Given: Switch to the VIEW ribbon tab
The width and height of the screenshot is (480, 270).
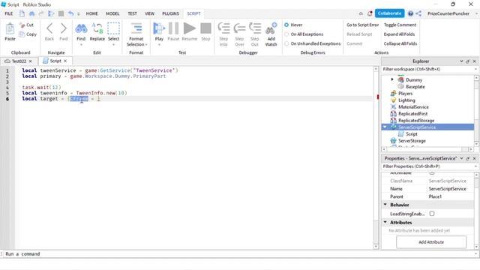Looking at the screenshot, I should point(150,13).
